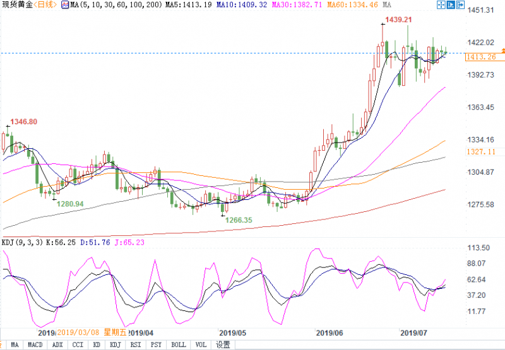Click the highlighted chart scale icon
The height and width of the screenshot is (350, 505).
[451, 5]
